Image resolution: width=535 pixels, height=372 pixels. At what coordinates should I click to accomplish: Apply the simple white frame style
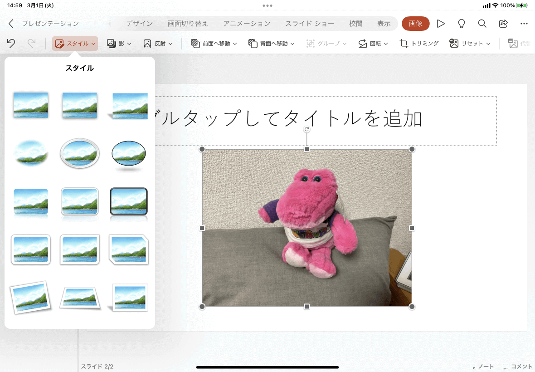(31, 105)
